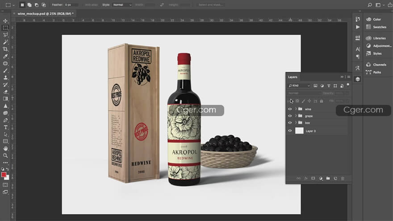Click the red foreground color swatch
393x221 pixels.
[x=4, y=175]
